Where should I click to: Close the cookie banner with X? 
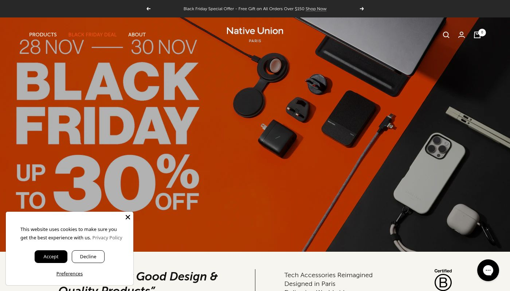pos(128,217)
